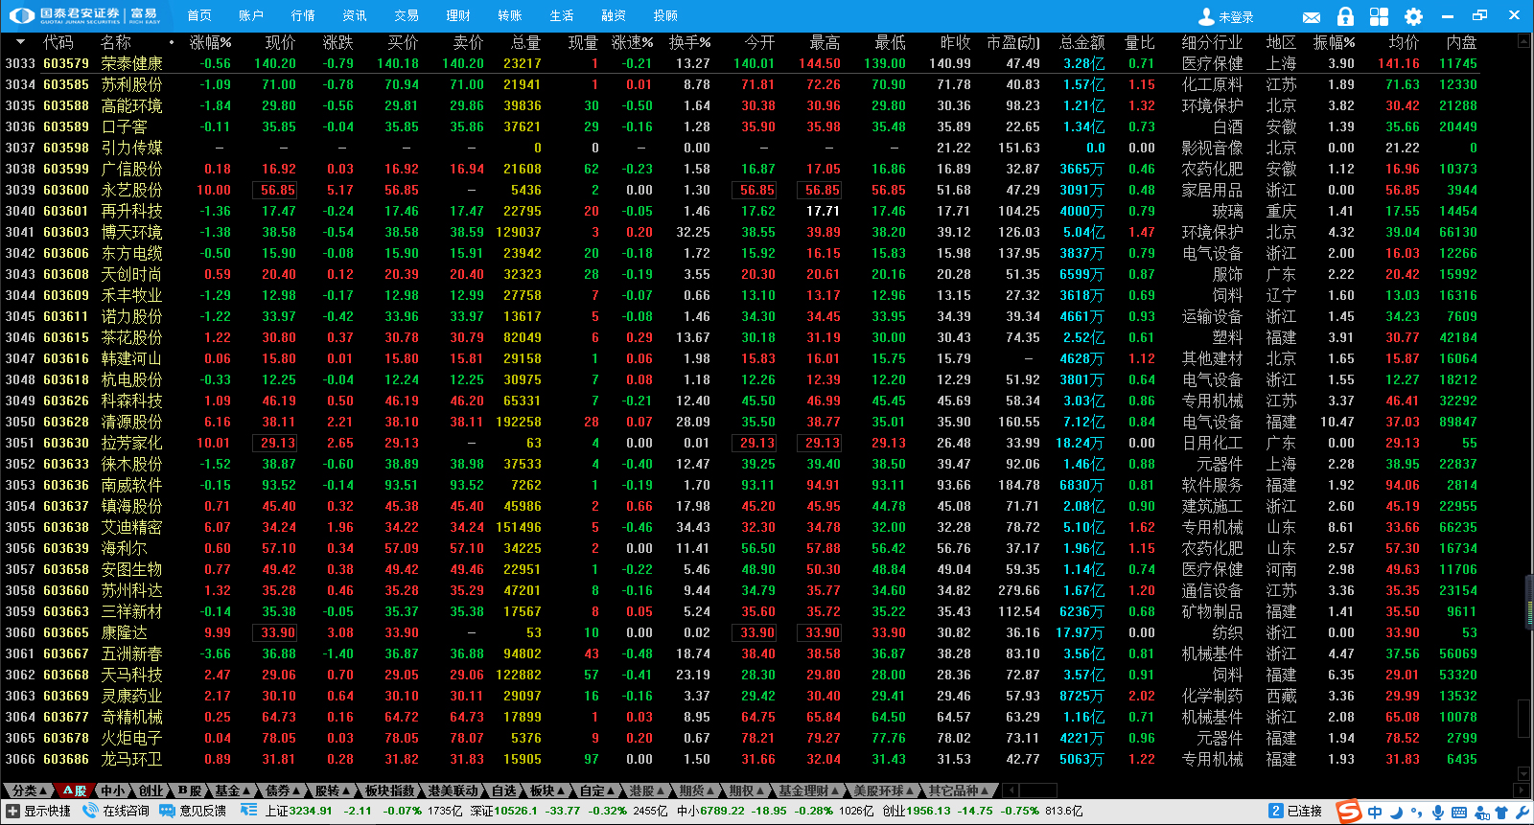The height and width of the screenshot is (825, 1534).
Task: Click the lock screen padlock icon
Action: pyautogui.click(x=1345, y=16)
